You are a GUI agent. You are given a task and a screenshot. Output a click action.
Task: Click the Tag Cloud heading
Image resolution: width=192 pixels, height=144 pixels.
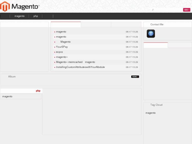click(x=156, y=105)
